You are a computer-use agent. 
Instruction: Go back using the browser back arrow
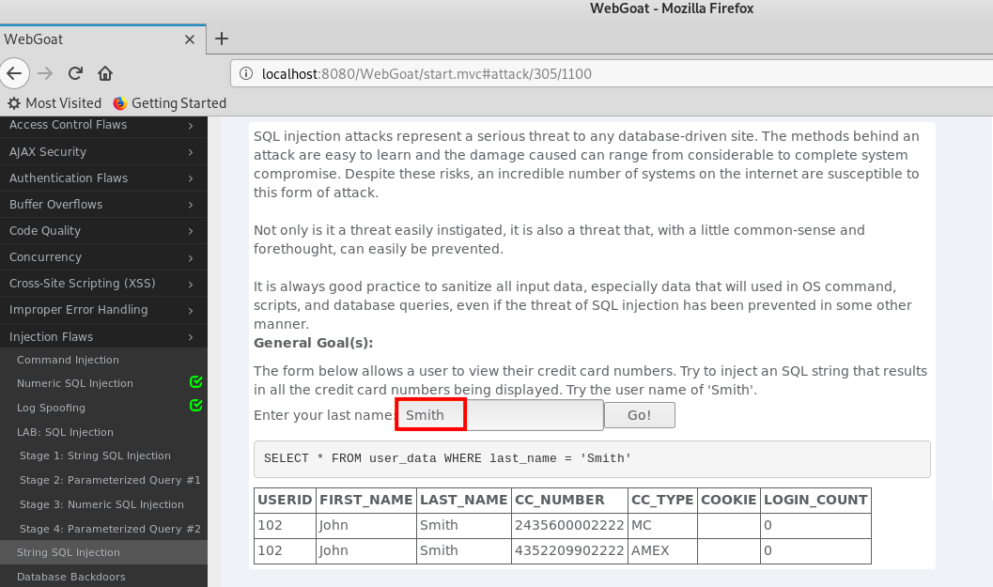click(x=15, y=73)
